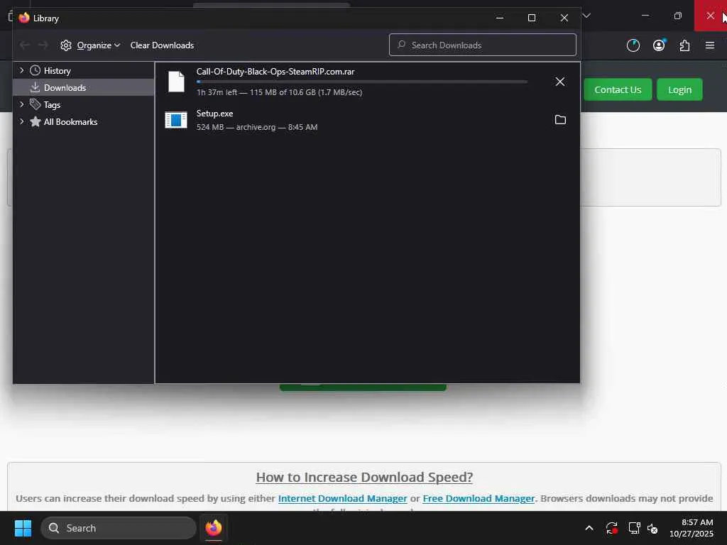
Task: Go back with Library back arrow
Action: pos(25,45)
